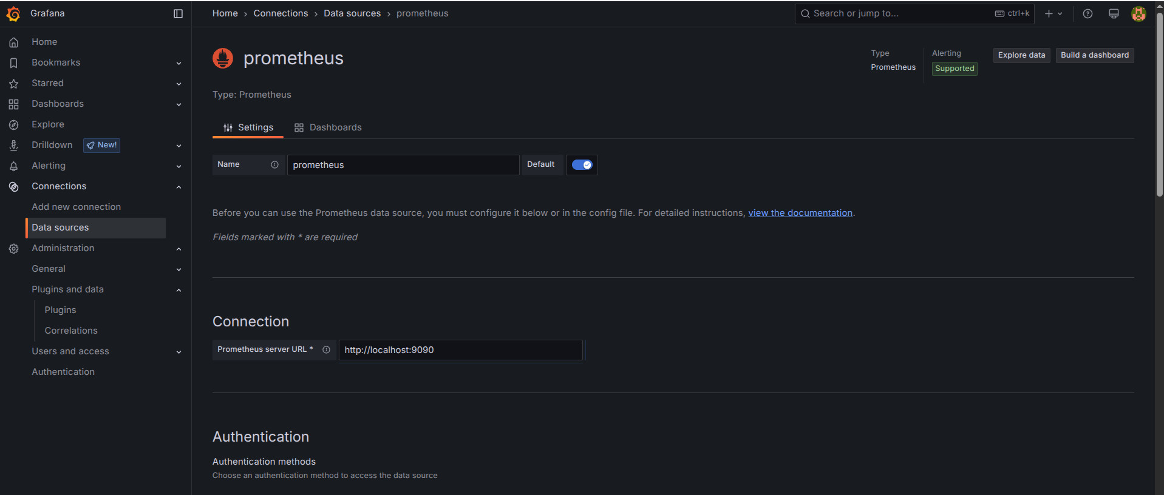Screen dimensions: 1164x495
Task: Collapse the Plugins and data chevron
Action: click(x=179, y=290)
